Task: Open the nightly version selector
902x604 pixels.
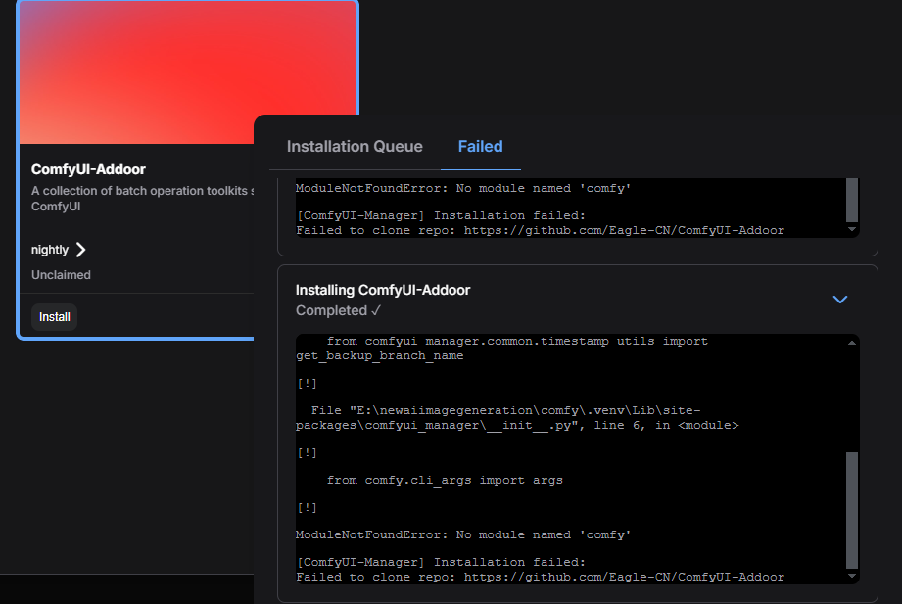Action: (x=58, y=250)
